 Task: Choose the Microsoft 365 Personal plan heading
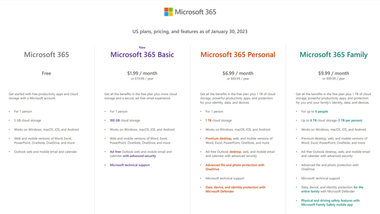pyautogui.click(x=237, y=55)
